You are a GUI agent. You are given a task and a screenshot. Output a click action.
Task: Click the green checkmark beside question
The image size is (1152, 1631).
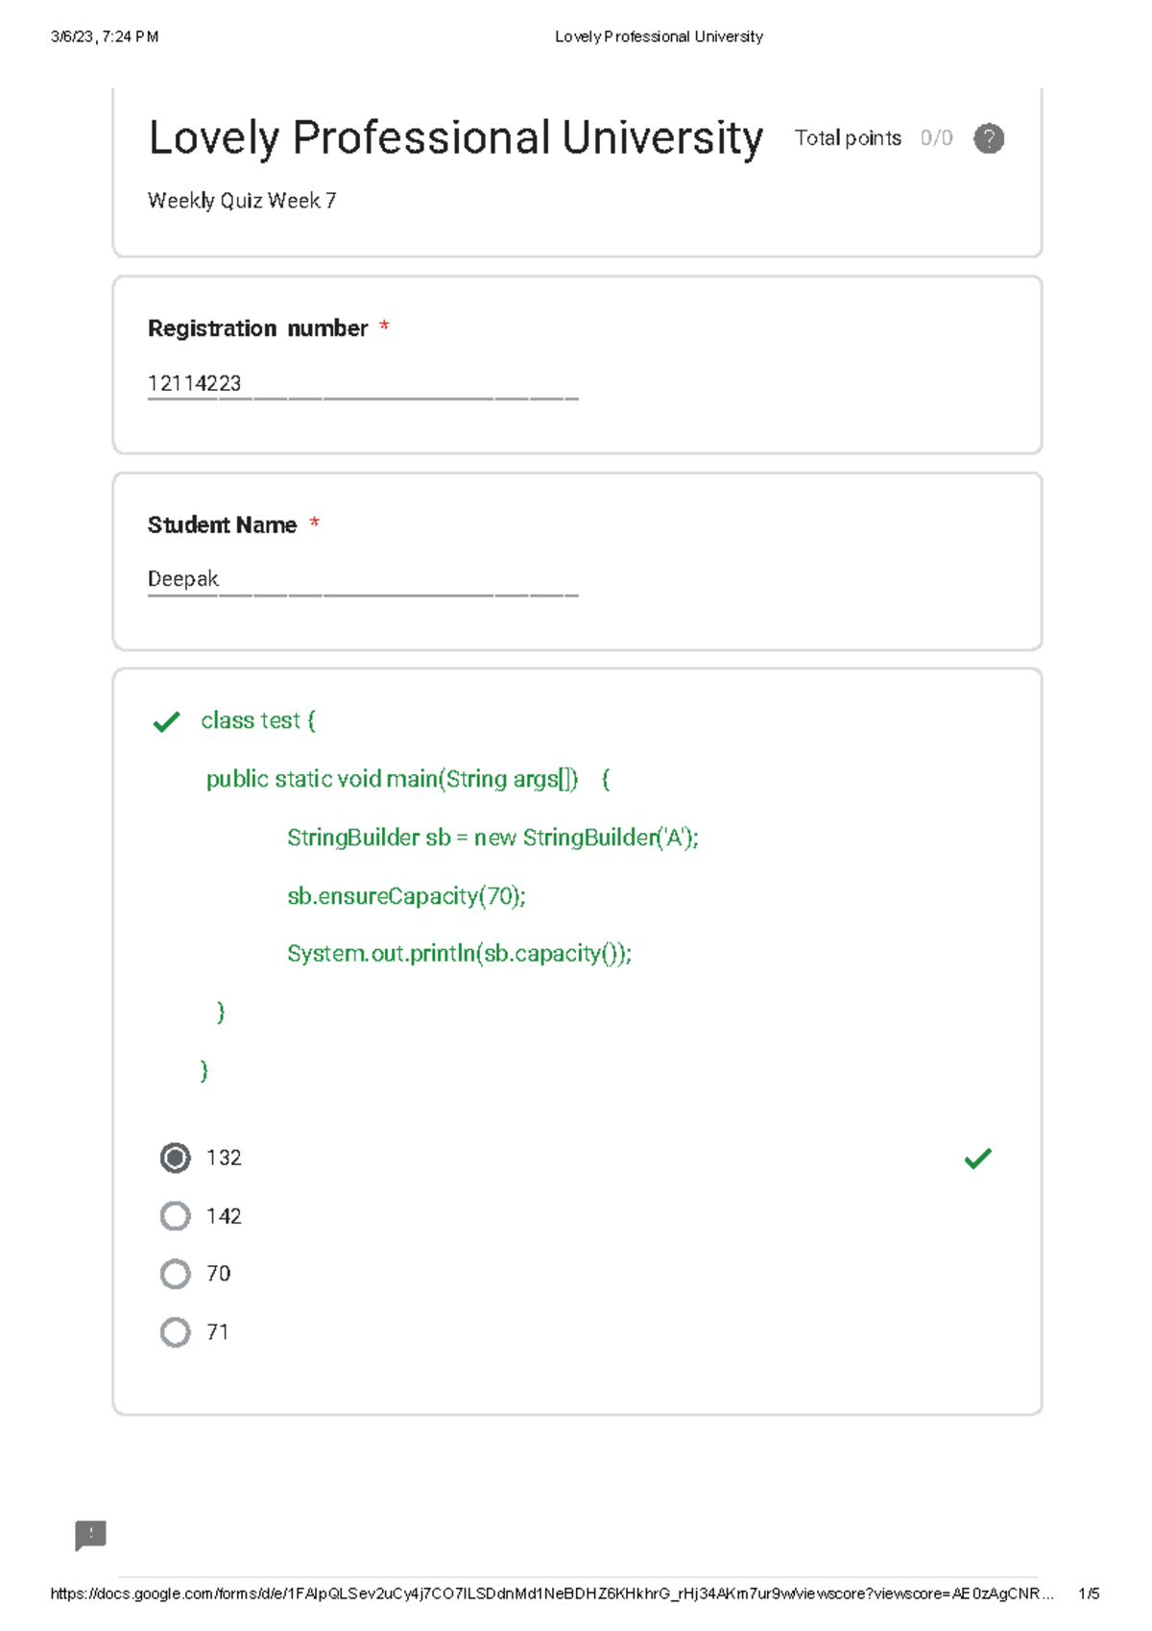tap(166, 721)
